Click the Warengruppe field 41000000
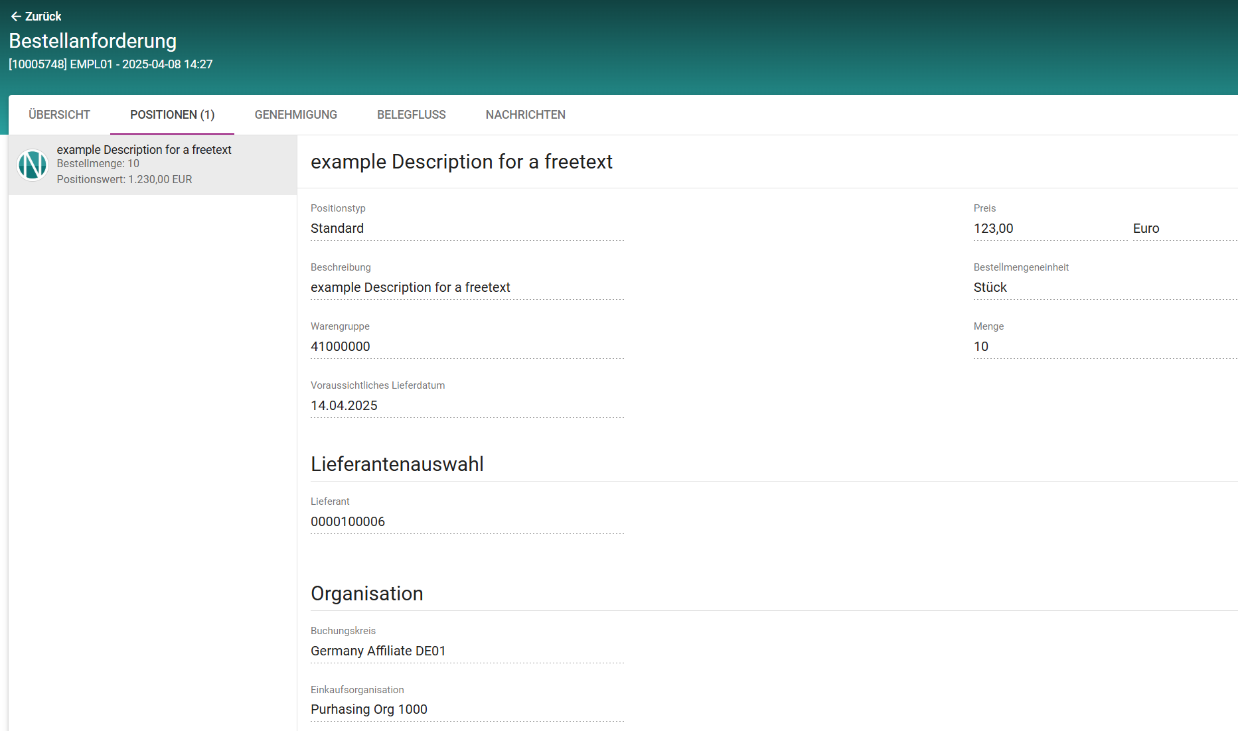This screenshot has width=1238, height=731. (467, 347)
